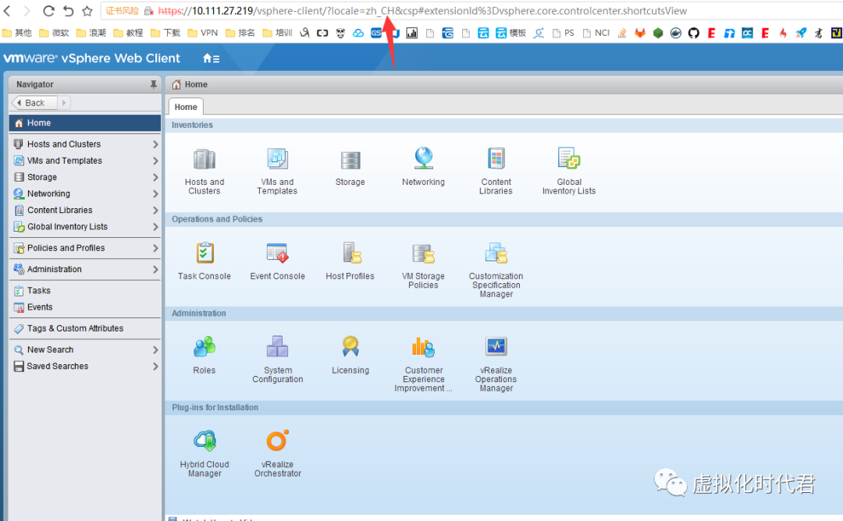Image resolution: width=843 pixels, height=521 pixels.
Task: Open the Host Profiles icon
Action: [350, 253]
